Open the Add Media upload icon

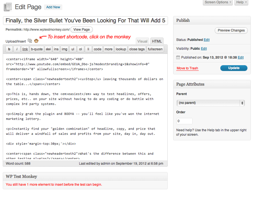(x=30, y=41)
